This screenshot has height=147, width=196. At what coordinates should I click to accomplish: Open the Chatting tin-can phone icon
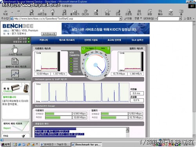pyautogui.click(x=20, y=87)
